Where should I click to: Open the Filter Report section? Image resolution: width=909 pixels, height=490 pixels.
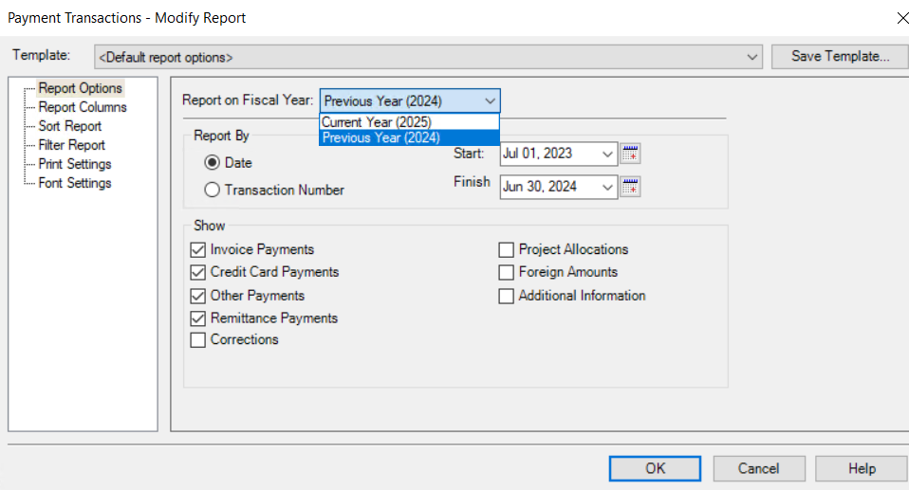(72, 145)
